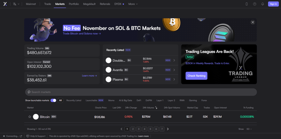Image resolution: width=281 pixels, height=139 pixels.
Task: Open the help question mark icon
Action: [255, 4]
